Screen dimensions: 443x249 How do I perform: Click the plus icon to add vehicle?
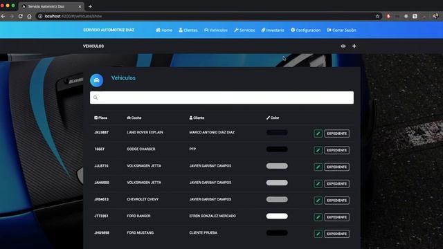pos(354,46)
